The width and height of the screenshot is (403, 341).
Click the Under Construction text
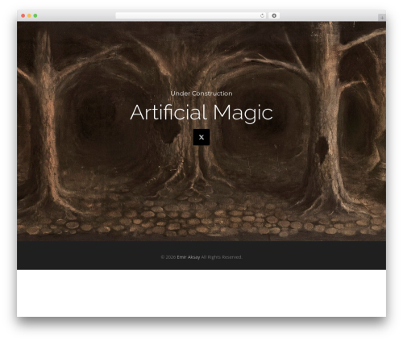tap(201, 94)
